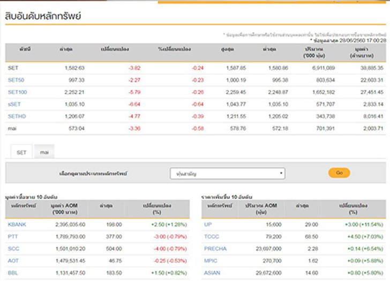The width and height of the screenshot is (390, 281).
Task: Select mai percent change -0.58
Action: tap(198, 128)
